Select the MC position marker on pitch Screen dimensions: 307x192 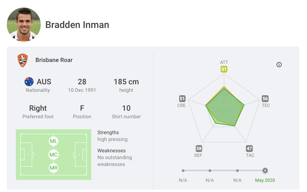[54, 154]
